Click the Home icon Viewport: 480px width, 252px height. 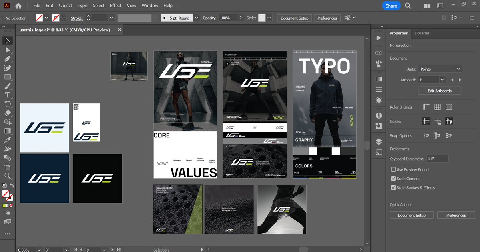click(x=18, y=6)
